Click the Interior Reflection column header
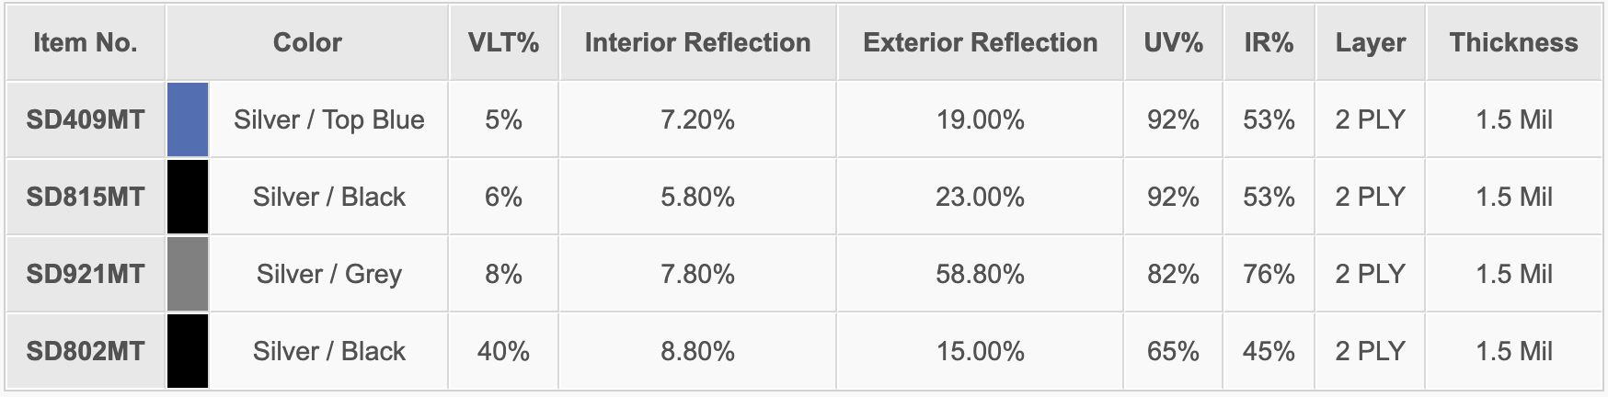The height and width of the screenshot is (397, 1608). [697, 42]
